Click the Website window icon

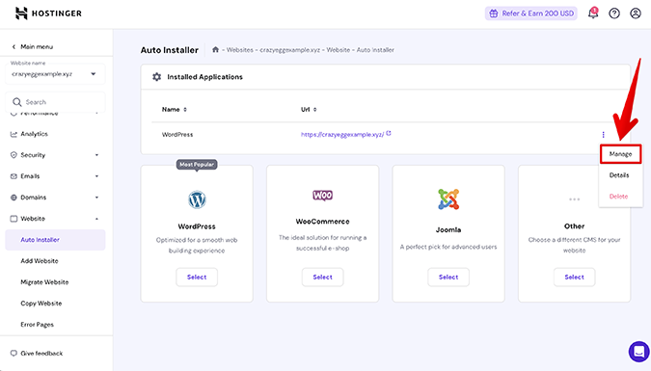pyautogui.click(x=14, y=219)
